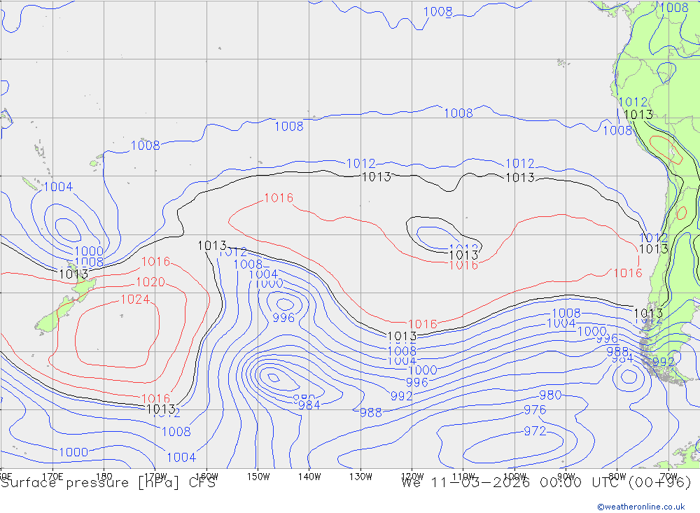700x513 pixels.
Task: Click the 80W longitude label
Action: (x=617, y=477)
